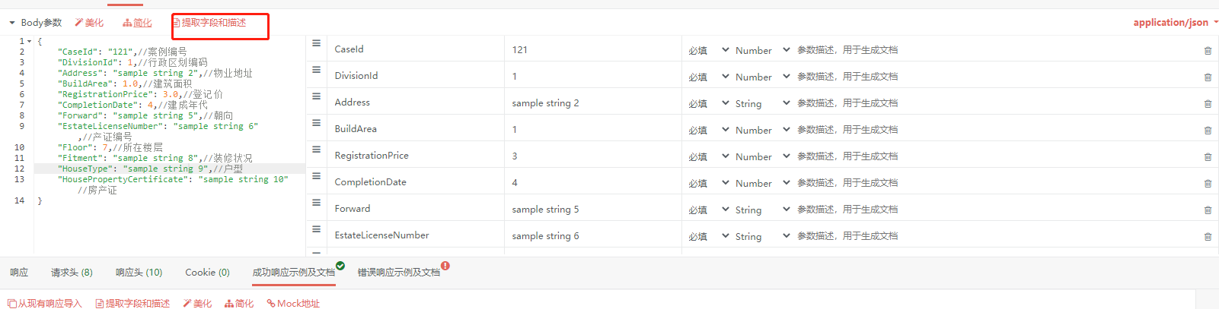Grab the drag handle beside DivisionId
The image size is (1219, 309).
(316, 70)
